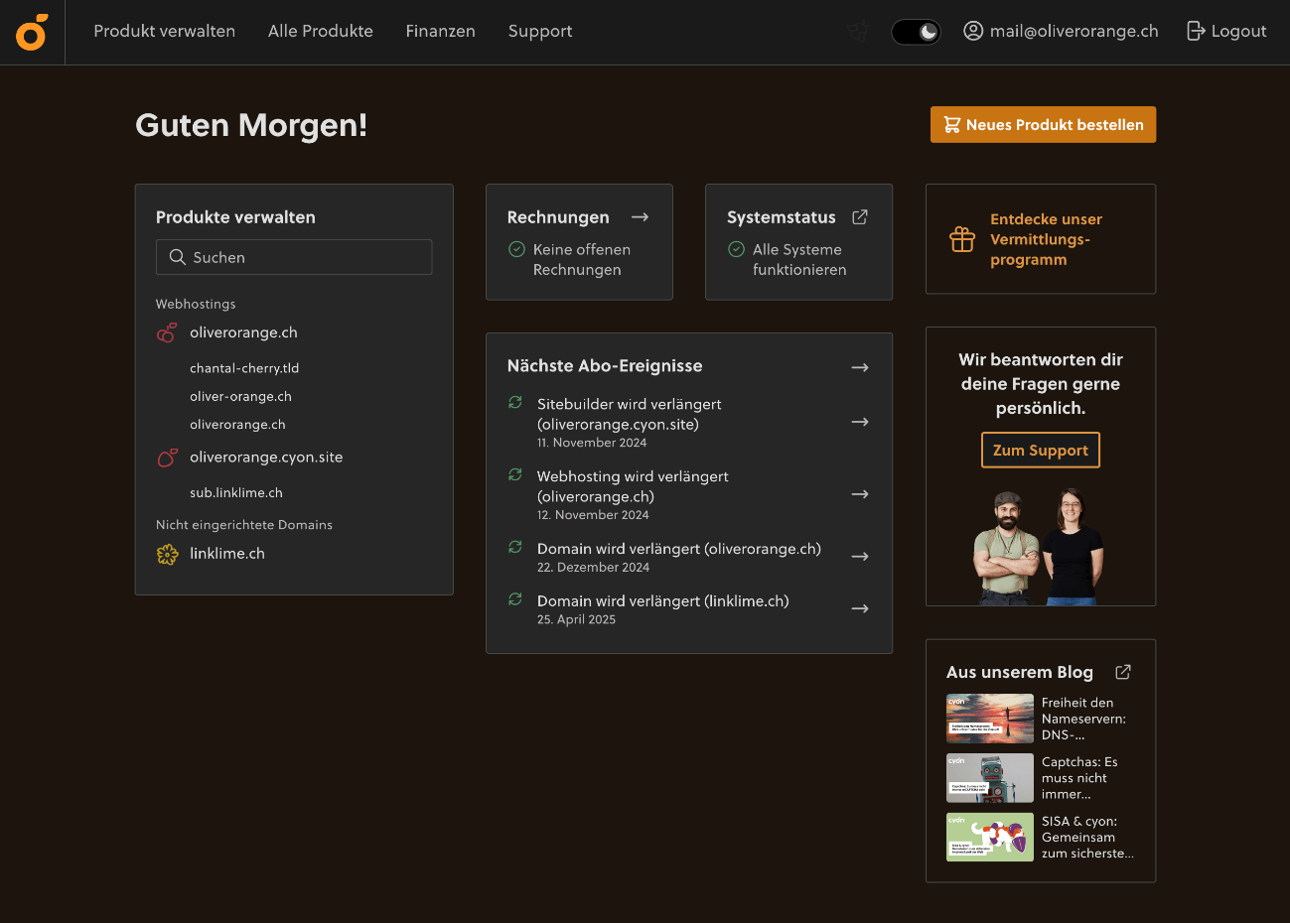Open Domain wird verlängert (linklime.ch) arrow
The height and width of the screenshot is (923, 1290).
pyautogui.click(x=860, y=608)
